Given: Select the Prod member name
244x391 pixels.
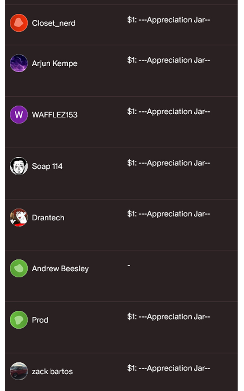Looking at the screenshot, I should click(x=40, y=320).
